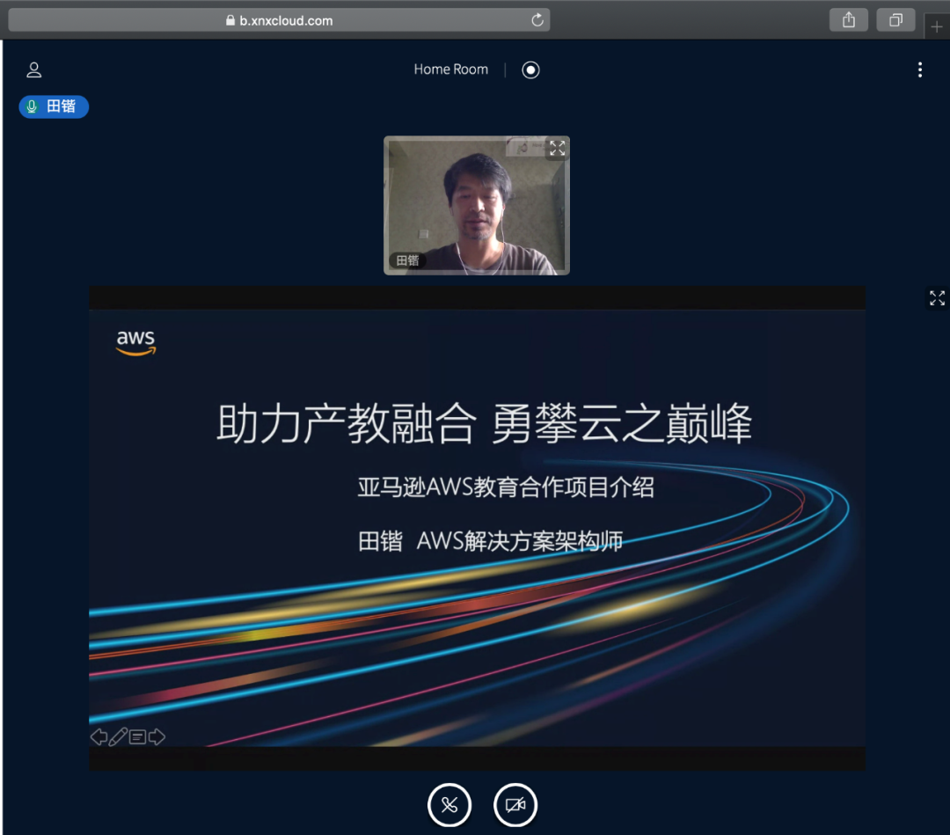The height and width of the screenshot is (835, 950).
Task: Click the recording indicator next to Home Room
Action: click(530, 70)
